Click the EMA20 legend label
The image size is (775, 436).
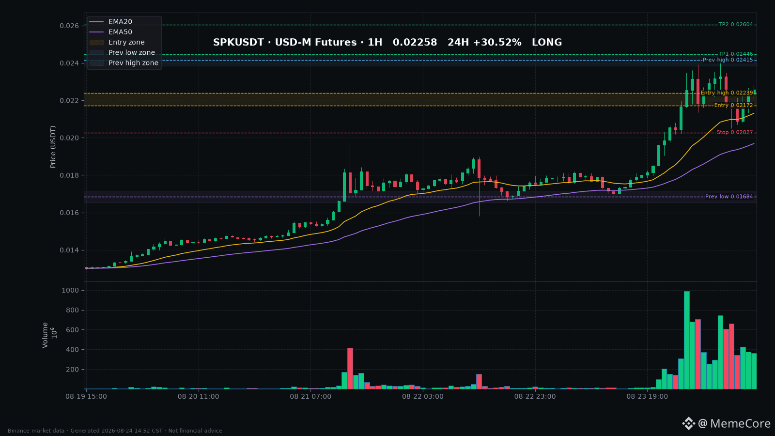(x=120, y=22)
